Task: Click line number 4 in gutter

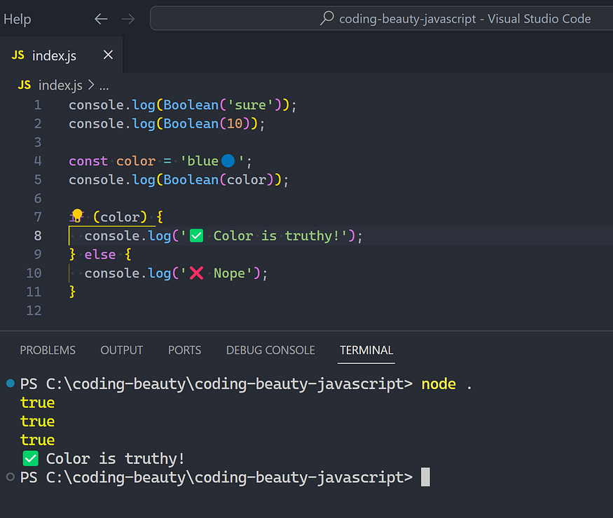Action: point(38,161)
